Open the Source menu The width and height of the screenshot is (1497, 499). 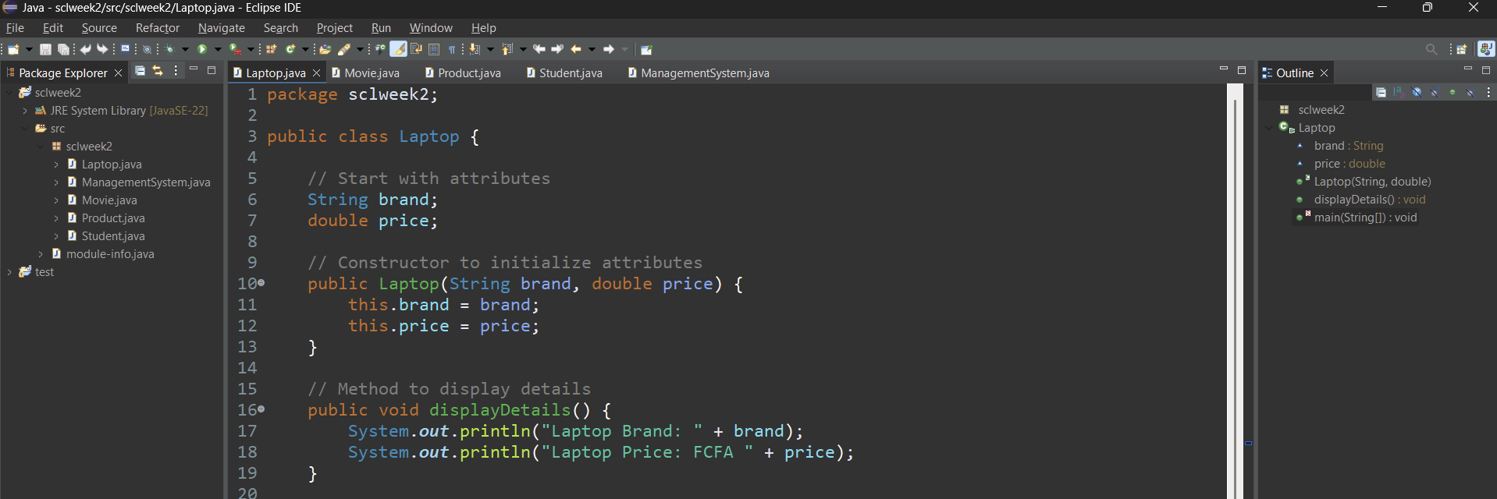(99, 28)
